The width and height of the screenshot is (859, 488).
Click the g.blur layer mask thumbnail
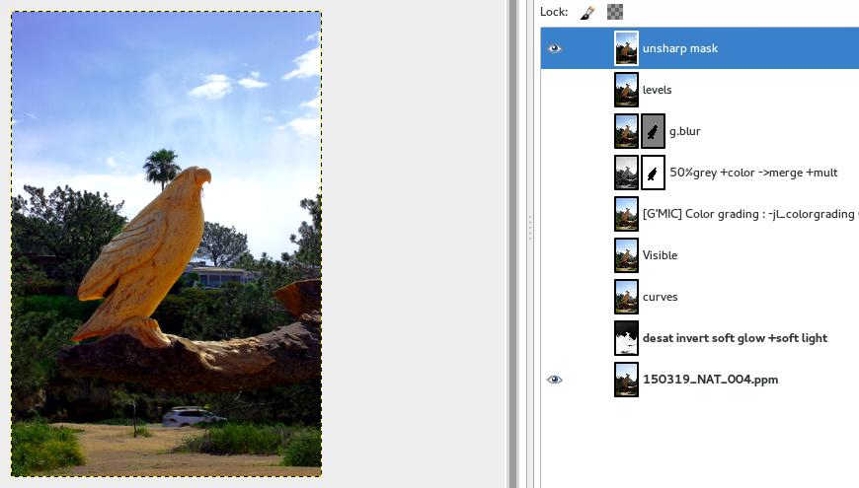(x=654, y=131)
